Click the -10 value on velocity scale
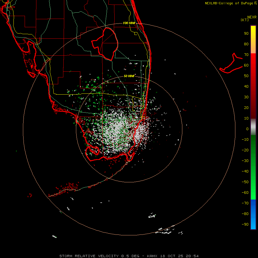This screenshot has height=258, width=258. 245,140
